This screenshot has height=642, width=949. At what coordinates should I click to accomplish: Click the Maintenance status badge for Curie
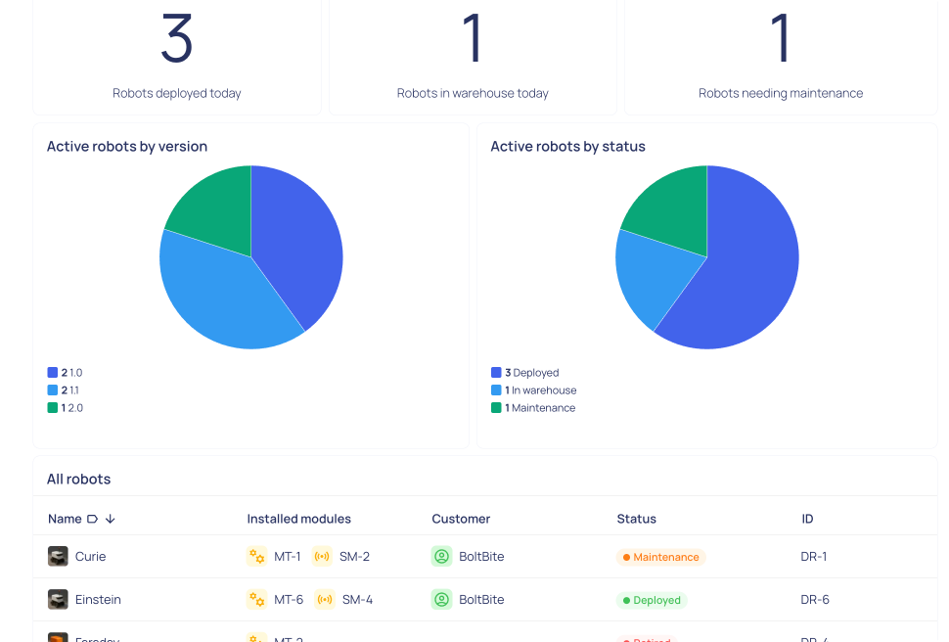[x=661, y=556]
